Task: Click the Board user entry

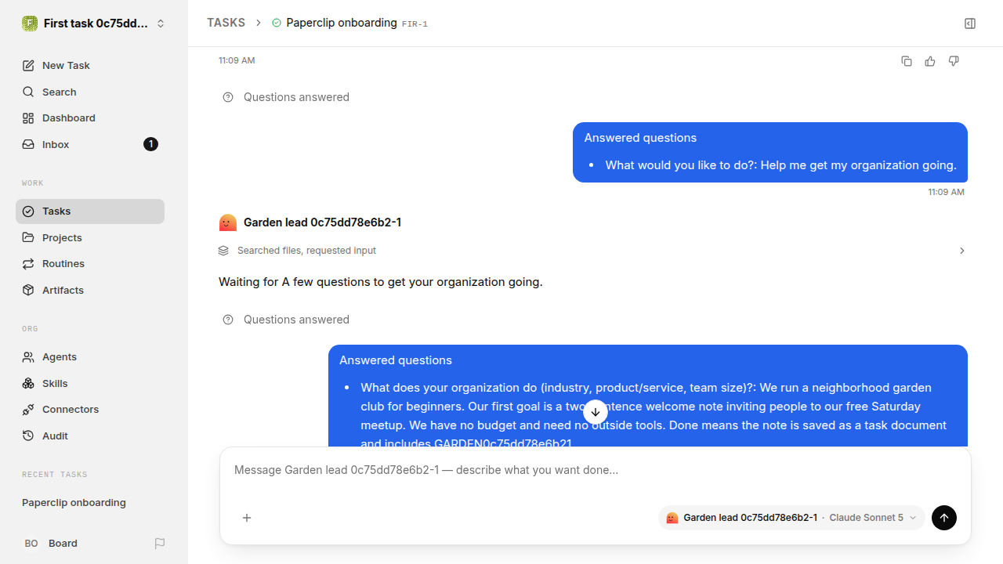Action: 63,544
